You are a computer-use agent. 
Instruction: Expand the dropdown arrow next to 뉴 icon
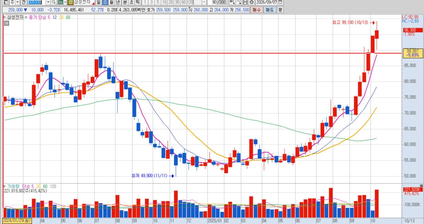(x=65, y=2)
